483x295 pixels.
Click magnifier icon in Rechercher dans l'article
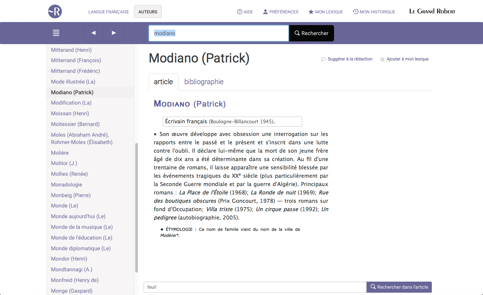[373, 287]
